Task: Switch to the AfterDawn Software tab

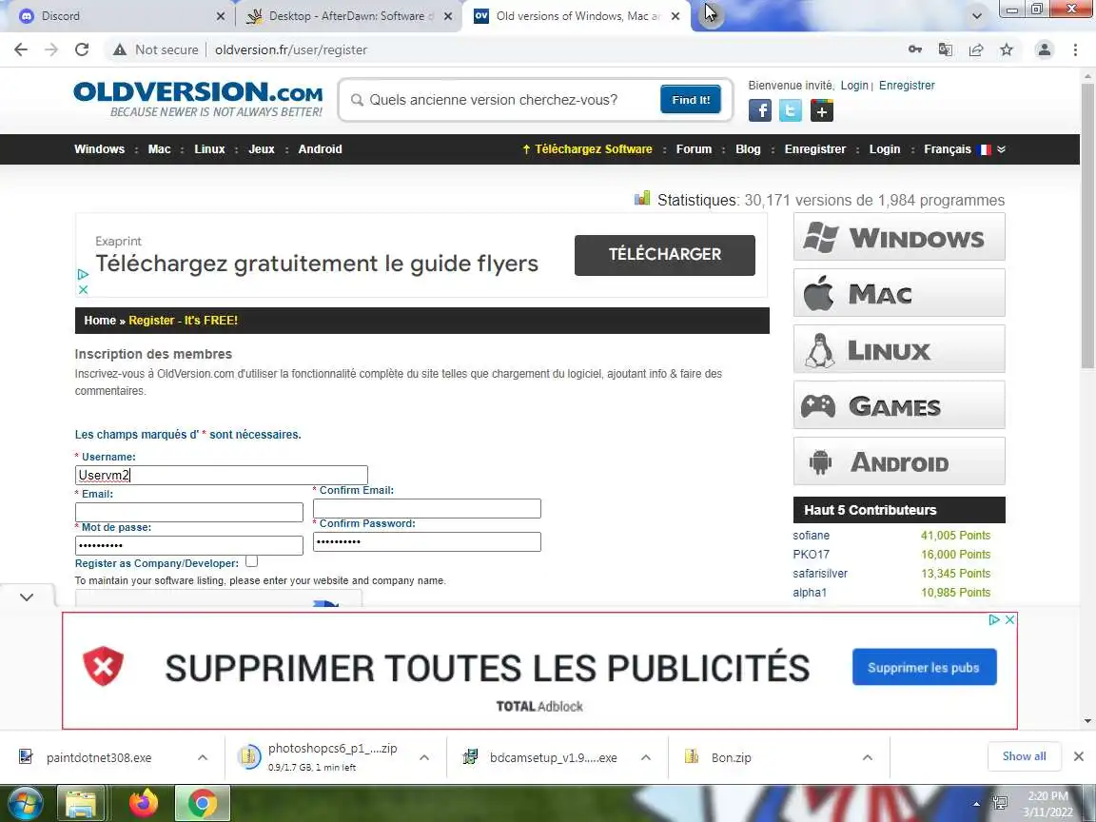Action: point(348,15)
